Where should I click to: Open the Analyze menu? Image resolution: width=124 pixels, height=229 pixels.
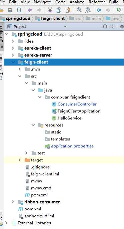click(77, 2)
